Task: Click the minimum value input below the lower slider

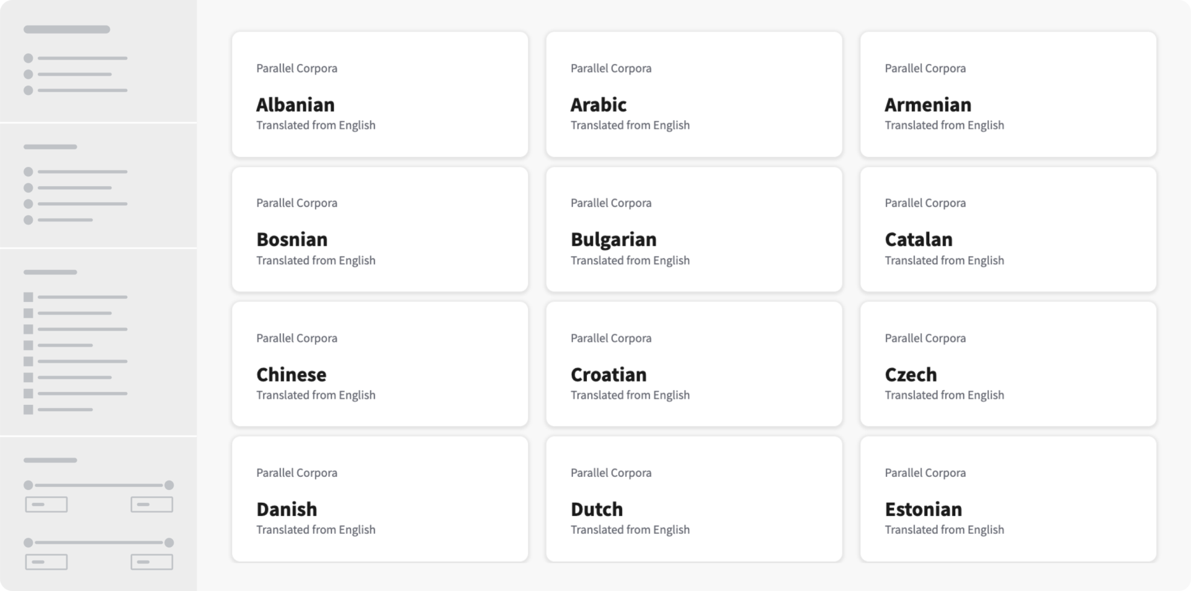Action: [x=45, y=562]
